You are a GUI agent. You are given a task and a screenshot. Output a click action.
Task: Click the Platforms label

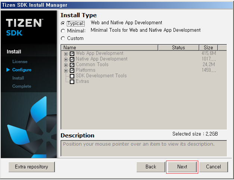(x=85, y=70)
